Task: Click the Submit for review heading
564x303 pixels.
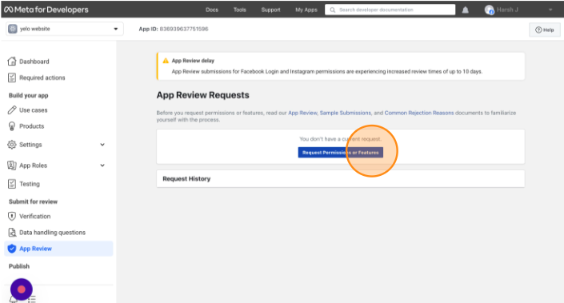Action: [33, 201]
